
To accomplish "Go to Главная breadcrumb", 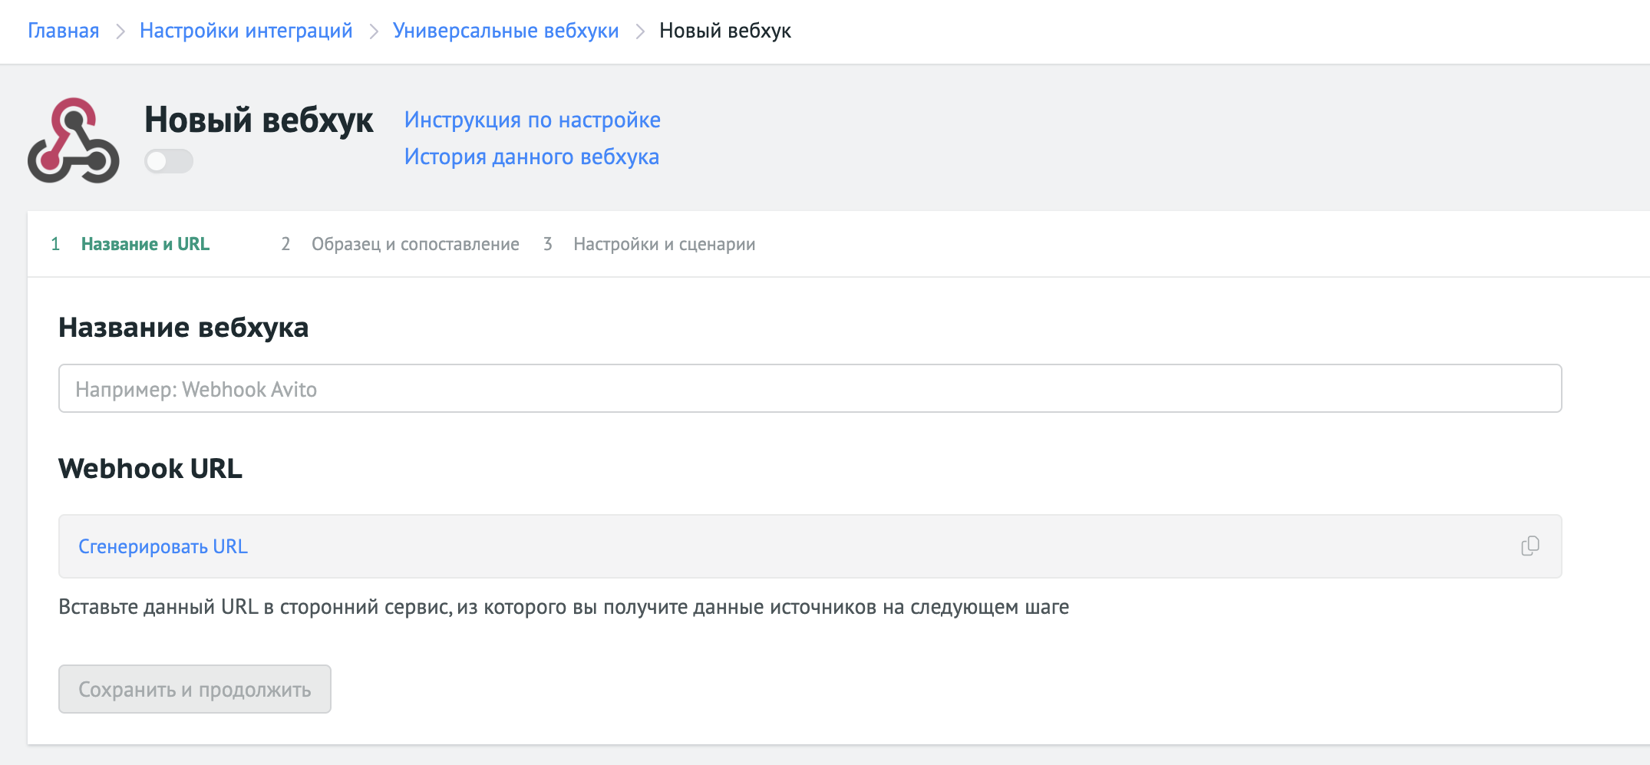I will [64, 31].
